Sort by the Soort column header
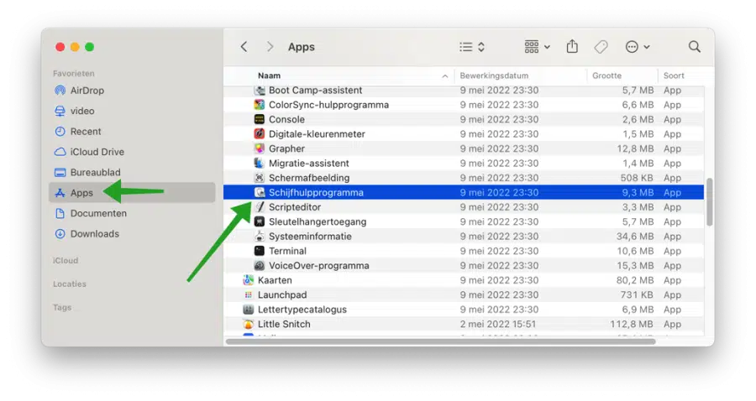 coord(674,76)
